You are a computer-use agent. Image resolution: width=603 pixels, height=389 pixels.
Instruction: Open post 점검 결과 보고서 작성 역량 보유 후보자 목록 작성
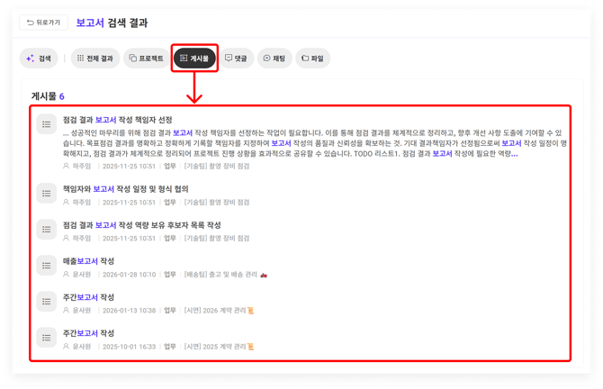click(x=141, y=225)
